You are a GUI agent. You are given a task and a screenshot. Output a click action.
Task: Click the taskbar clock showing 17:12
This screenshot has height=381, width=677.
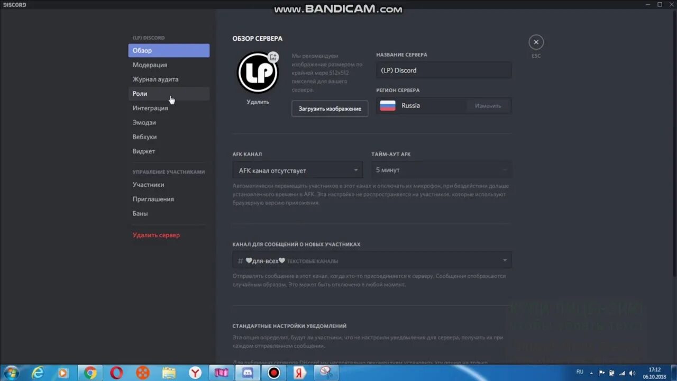tap(655, 373)
